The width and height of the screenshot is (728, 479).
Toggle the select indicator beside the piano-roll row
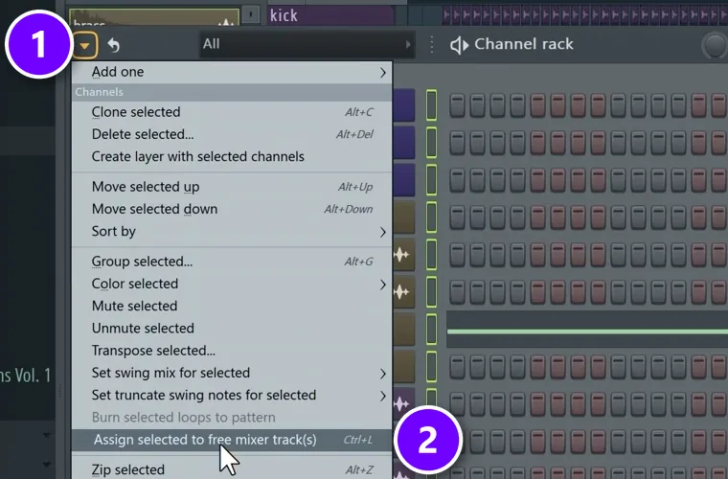[431, 330]
